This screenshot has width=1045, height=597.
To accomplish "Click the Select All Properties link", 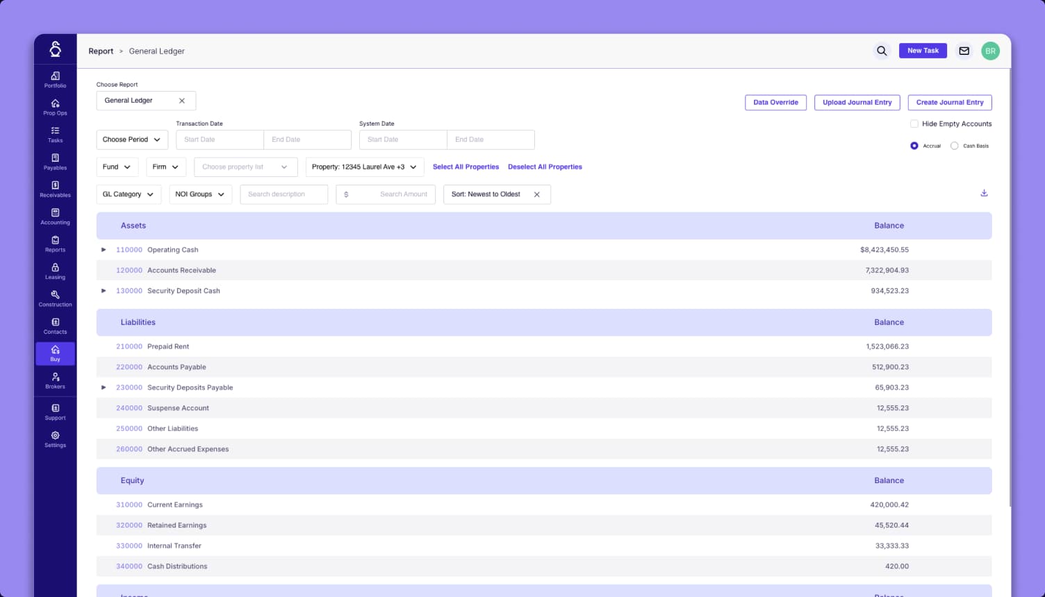I will coord(466,167).
